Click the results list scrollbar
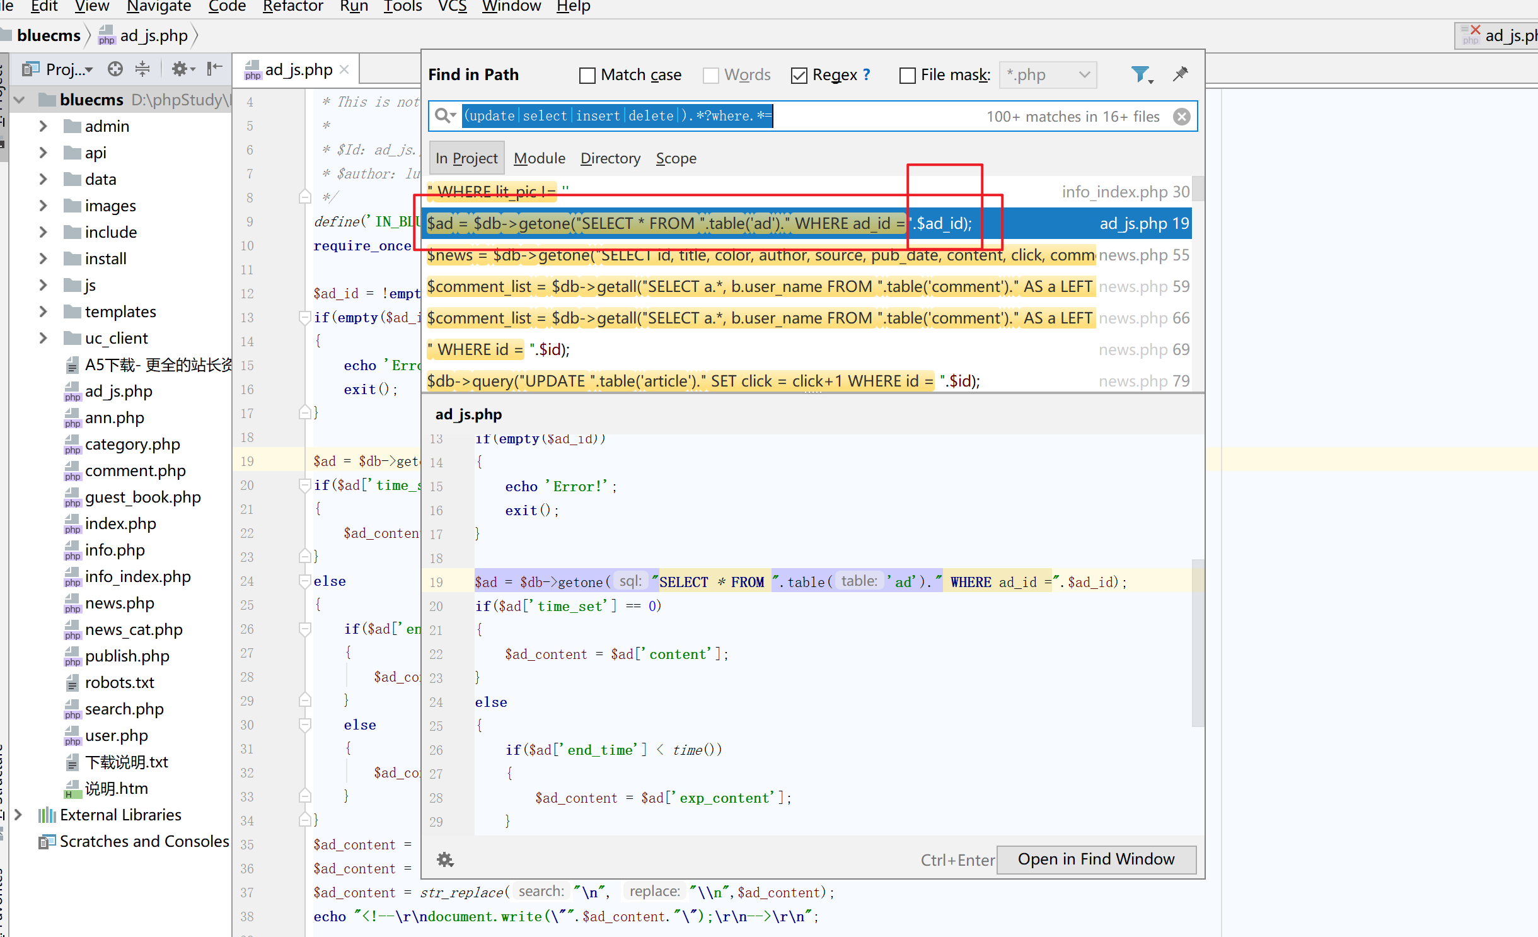 (x=1198, y=189)
